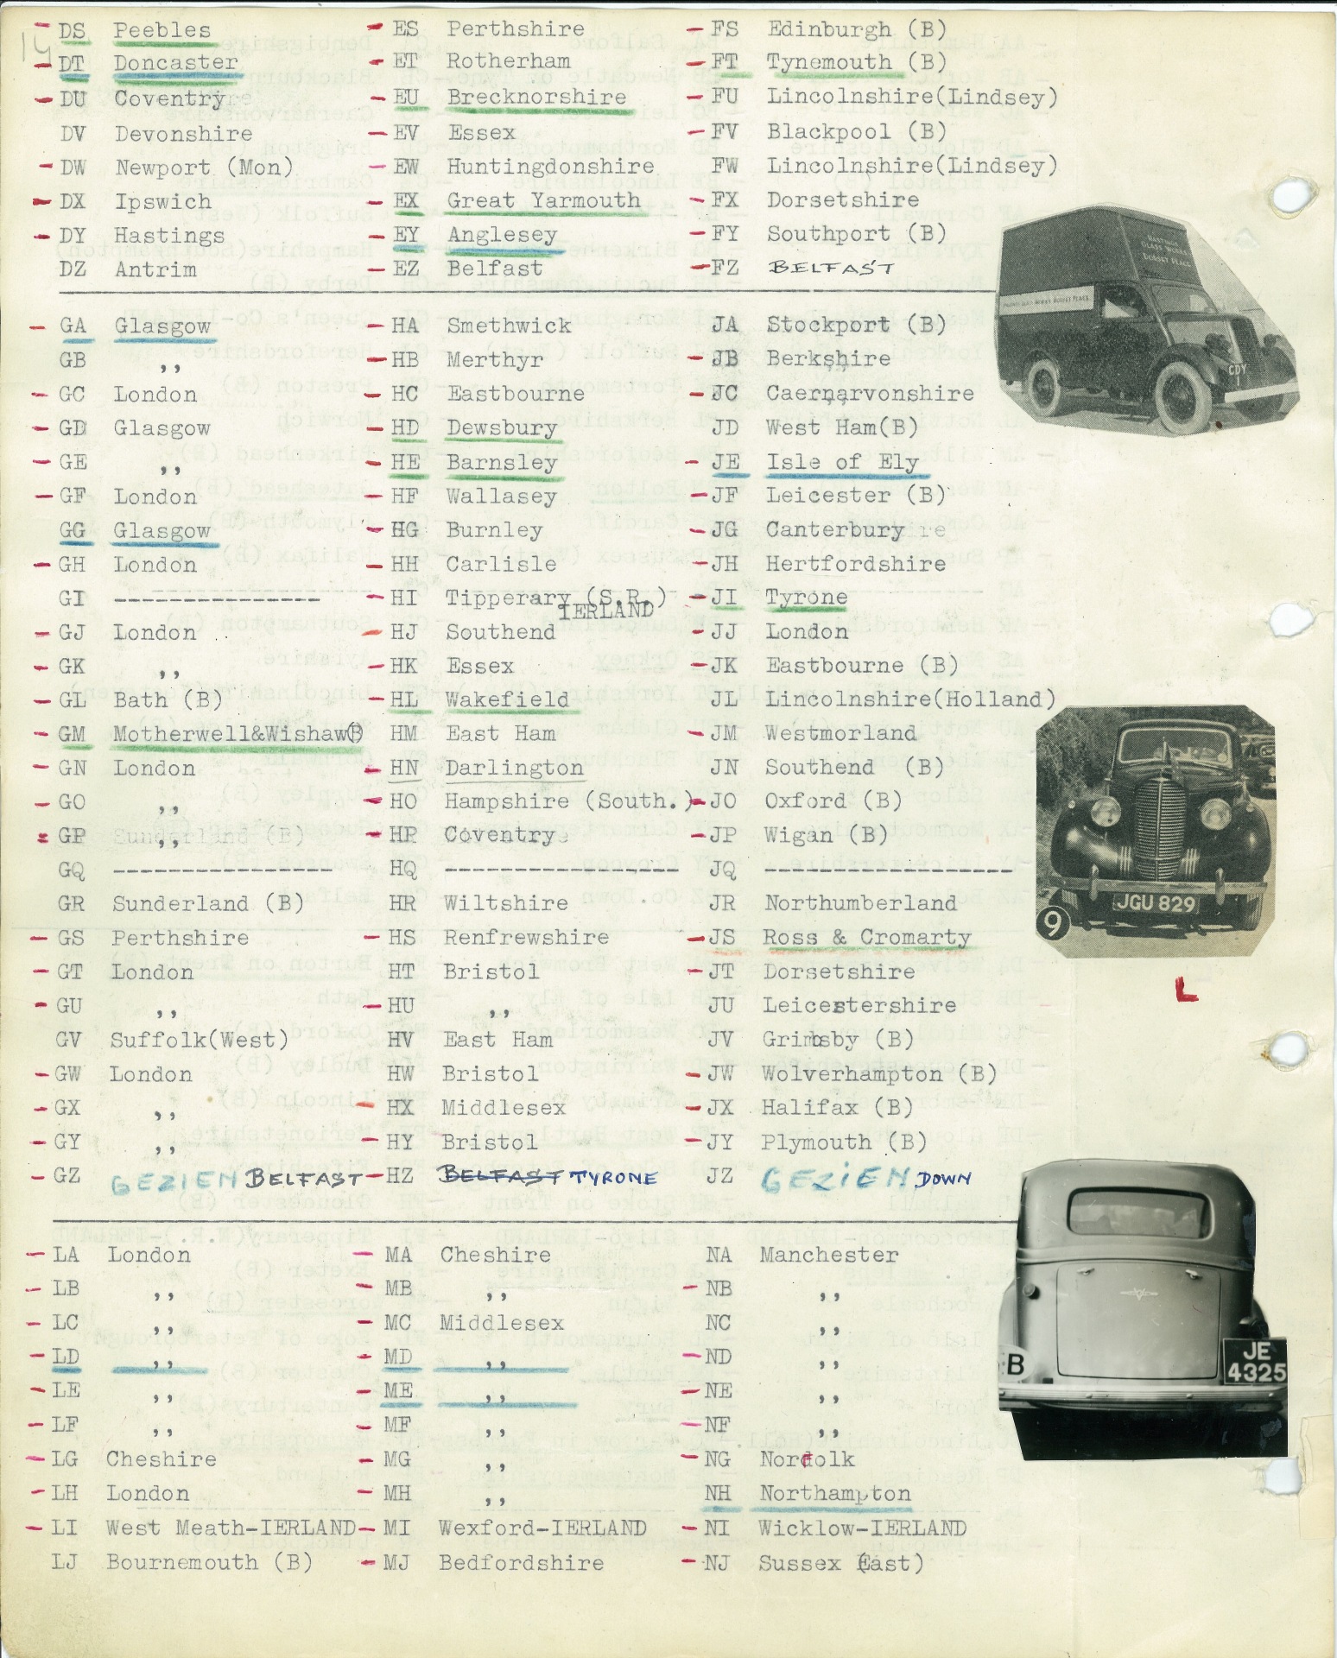Click the text 'Burnley' beside HG
The image size is (1337, 1658).
[x=494, y=530]
